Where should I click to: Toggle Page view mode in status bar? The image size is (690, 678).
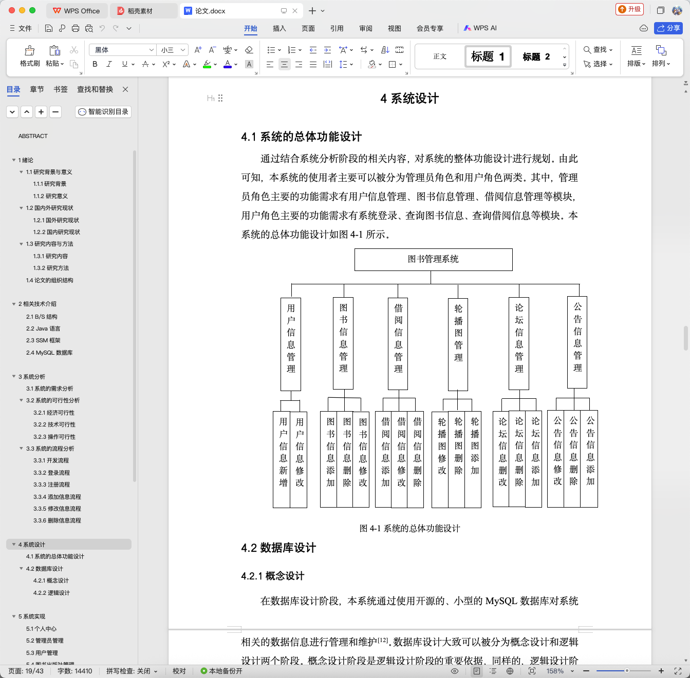pos(477,671)
